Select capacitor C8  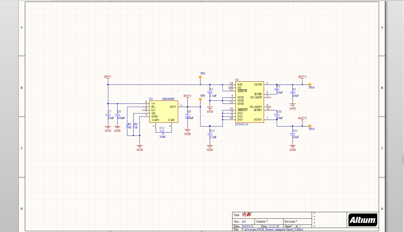pos(117,115)
